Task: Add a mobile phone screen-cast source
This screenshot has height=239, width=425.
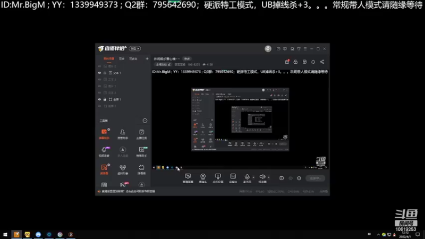Action: tap(218, 178)
